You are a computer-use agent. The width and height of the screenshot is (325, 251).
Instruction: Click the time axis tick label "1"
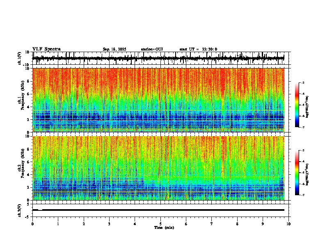58,224
